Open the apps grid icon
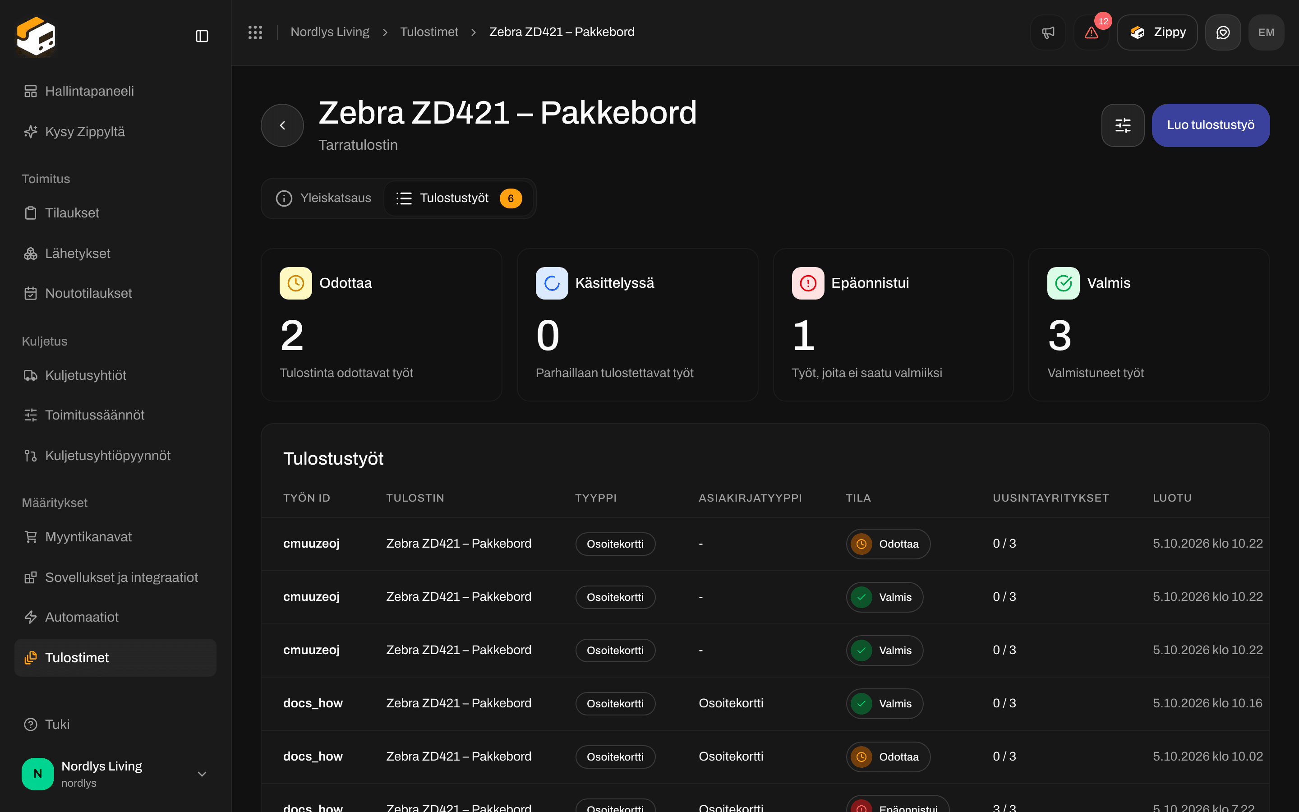Image resolution: width=1299 pixels, height=812 pixels. 255,32
